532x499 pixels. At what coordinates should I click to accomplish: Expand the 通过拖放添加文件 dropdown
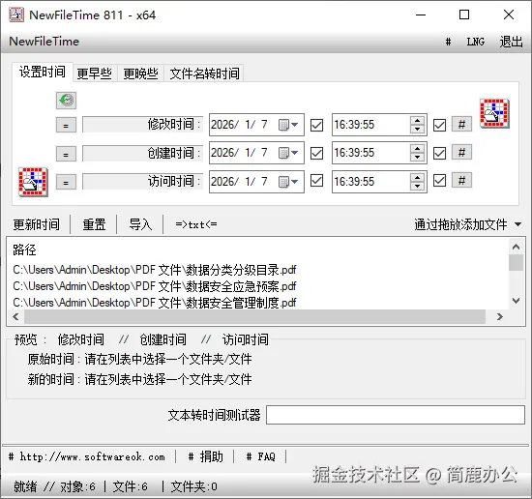[517, 224]
